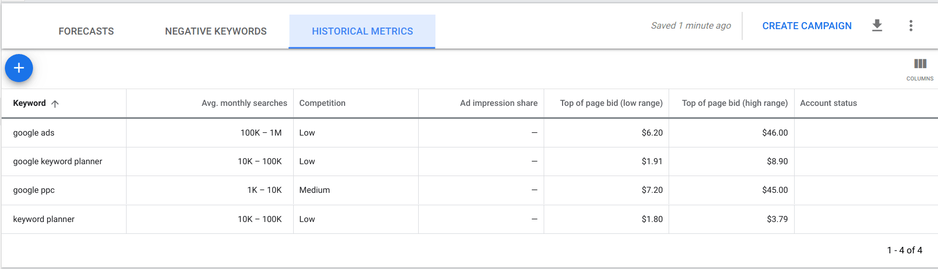Viewport: 938px width, 269px height.
Task: Click Low competition for google keyword planner
Action: [307, 162]
